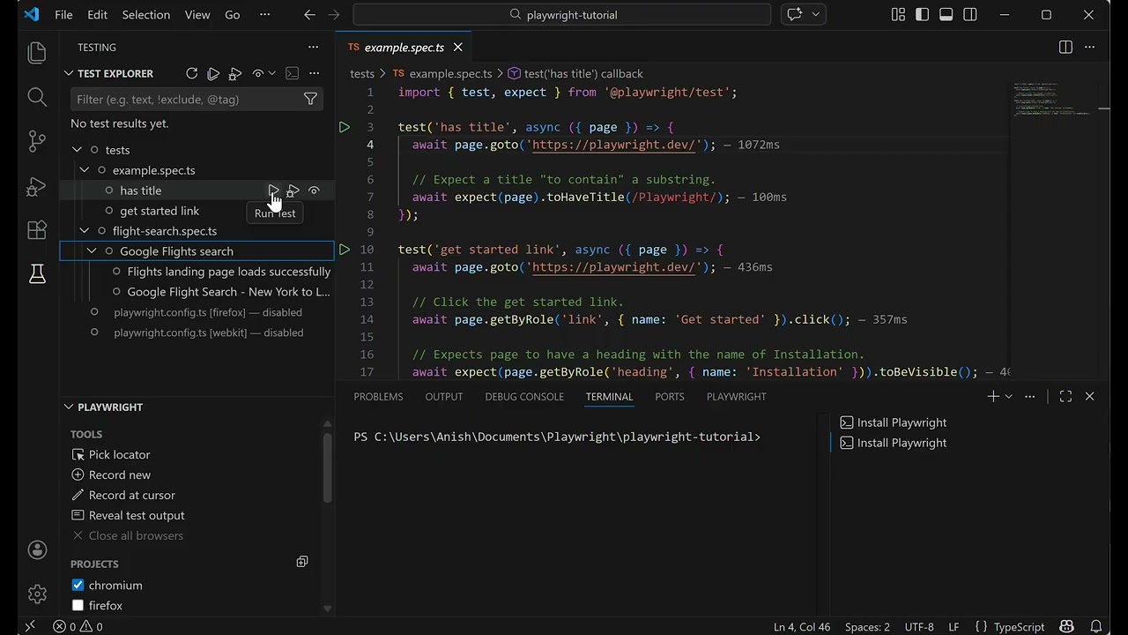Split the editor to the right
The width and height of the screenshot is (1128, 635).
(x=1065, y=48)
